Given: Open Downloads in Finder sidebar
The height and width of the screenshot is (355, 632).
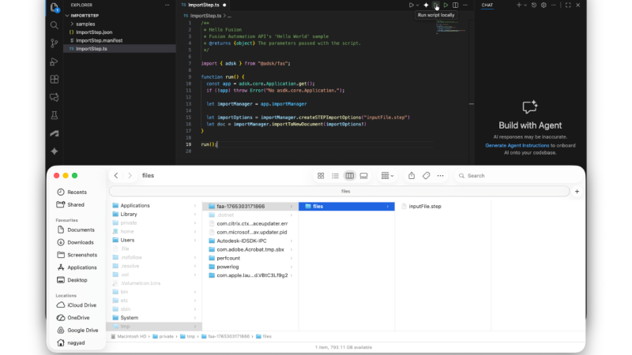Looking at the screenshot, I should [x=81, y=242].
